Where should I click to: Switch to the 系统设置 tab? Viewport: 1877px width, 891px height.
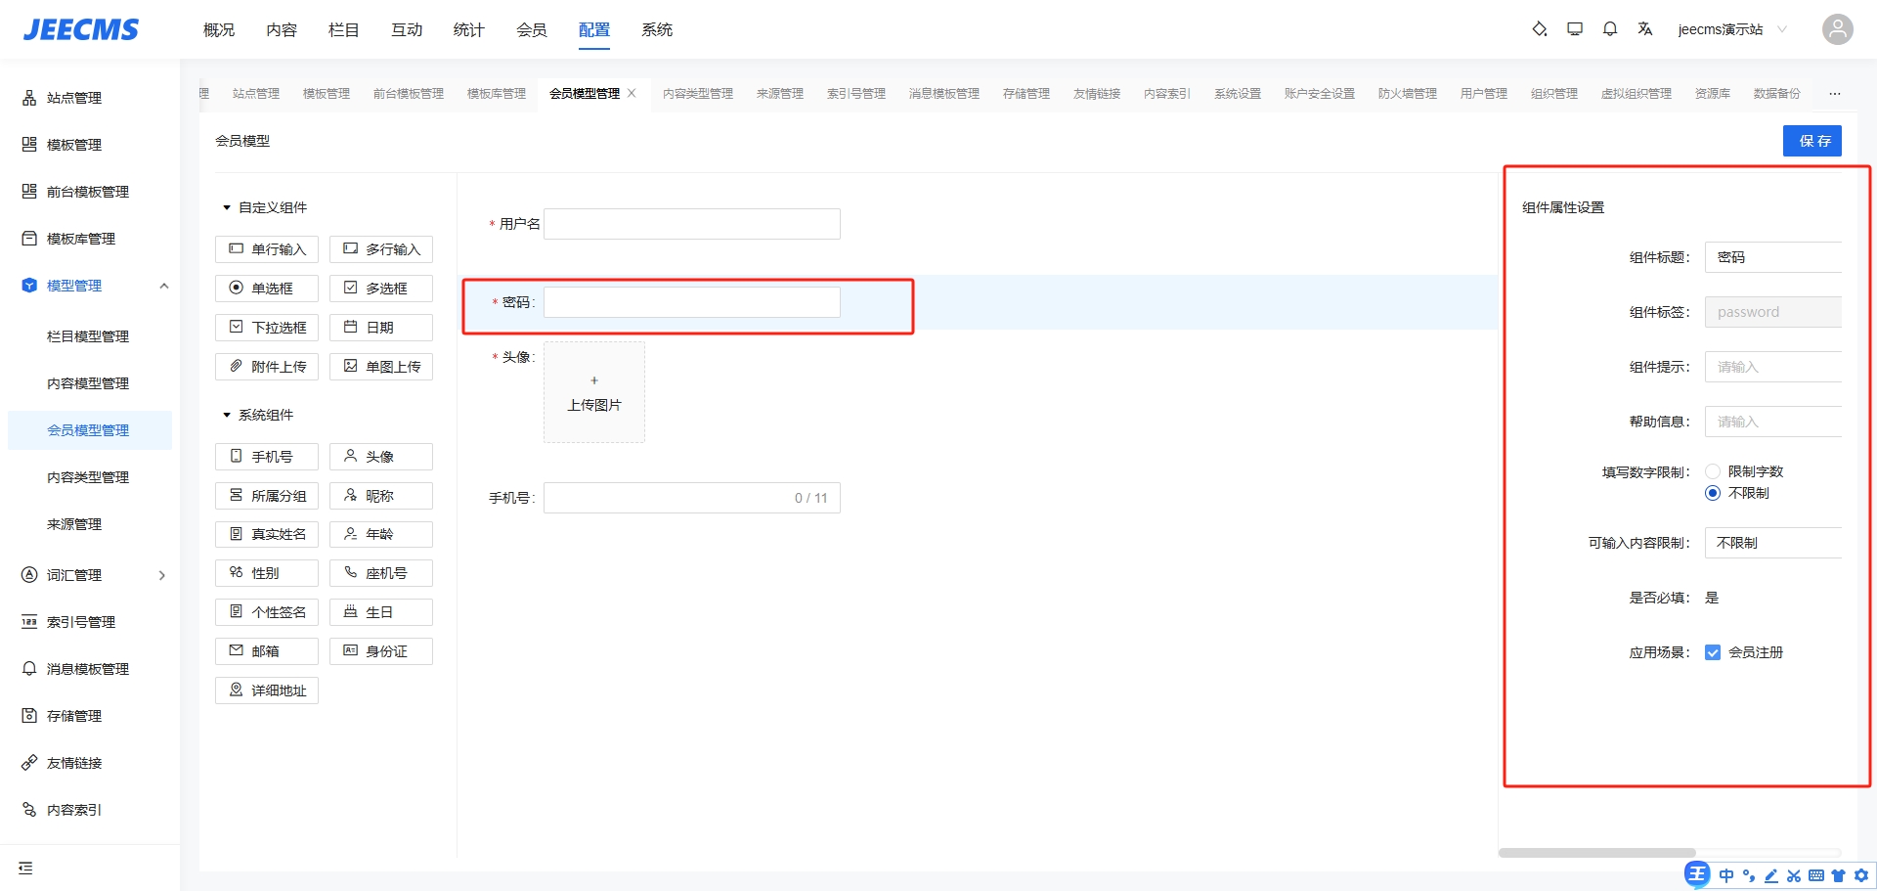click(1238, 93)
